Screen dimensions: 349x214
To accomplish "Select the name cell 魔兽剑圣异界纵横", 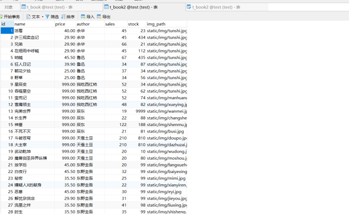I will click(x=34, y=158).
